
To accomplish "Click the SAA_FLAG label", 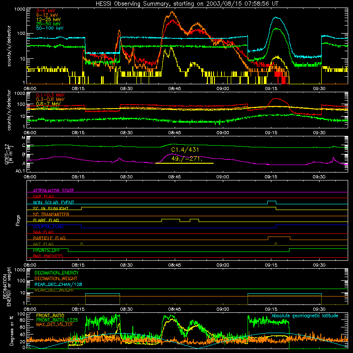I will click(x=43, y=232).
